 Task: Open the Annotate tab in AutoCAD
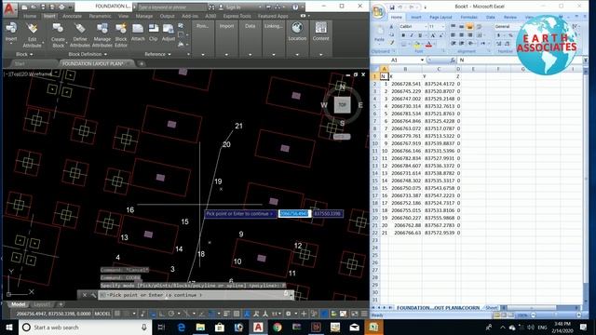click(x=72, y=17)
